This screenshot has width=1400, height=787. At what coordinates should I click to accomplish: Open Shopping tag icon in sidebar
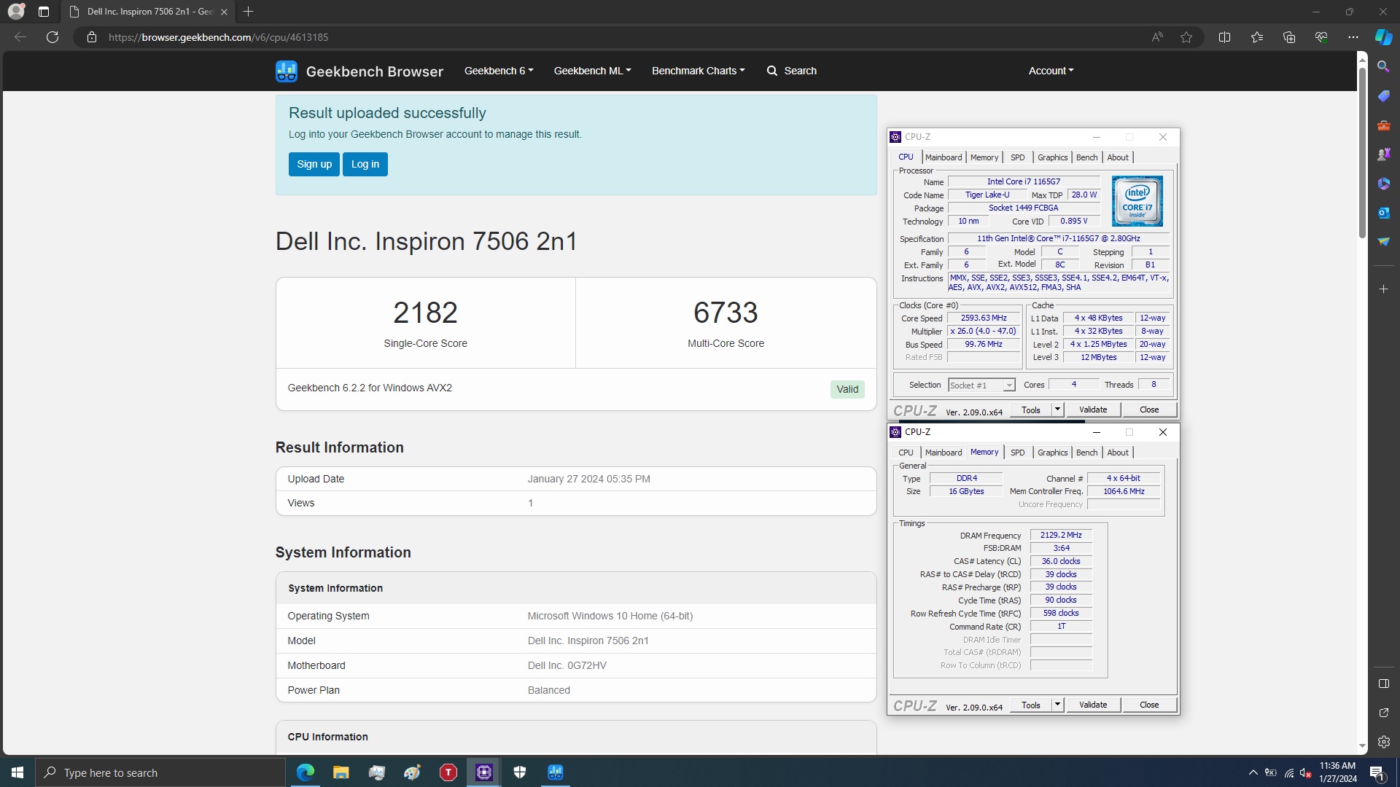pos(1383,95)
